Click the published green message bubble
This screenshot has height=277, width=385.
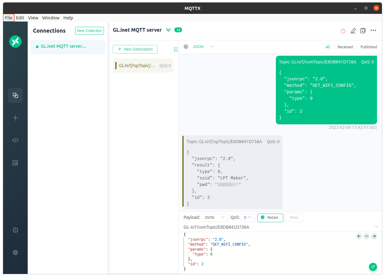[326, 90]
